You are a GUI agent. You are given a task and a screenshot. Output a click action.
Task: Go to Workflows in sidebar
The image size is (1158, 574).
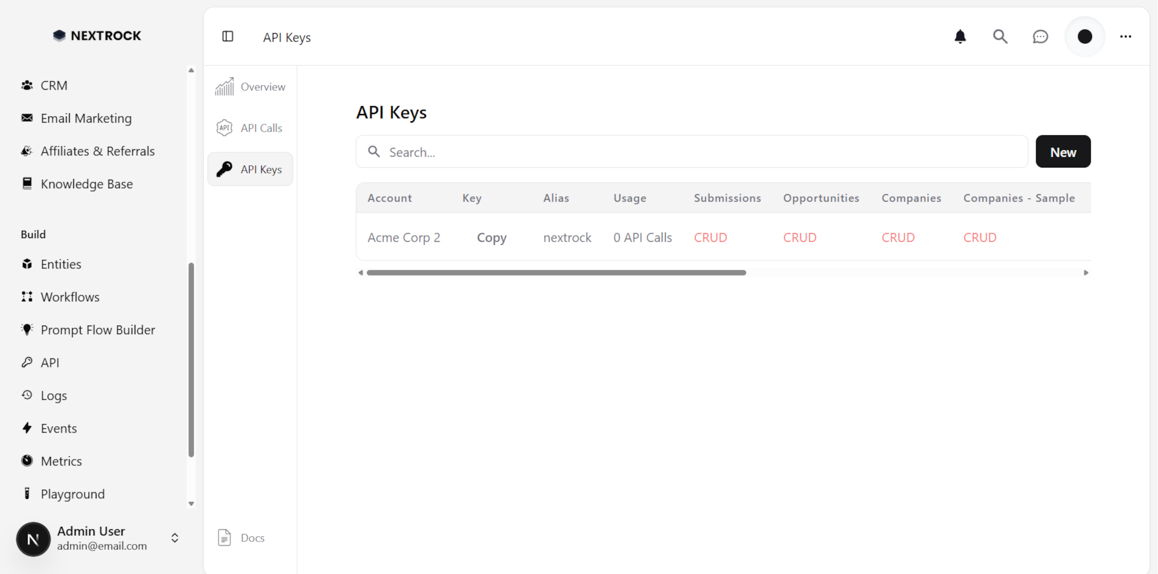pos(70,297)
